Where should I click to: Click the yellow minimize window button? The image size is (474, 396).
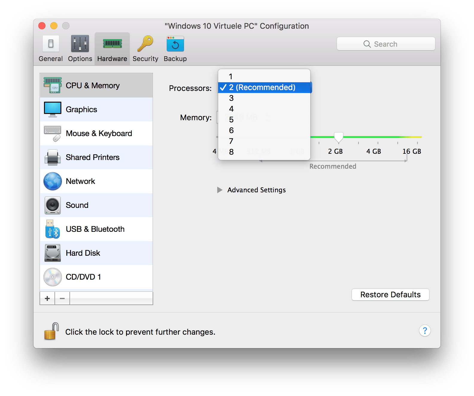[x=54, y=26]
